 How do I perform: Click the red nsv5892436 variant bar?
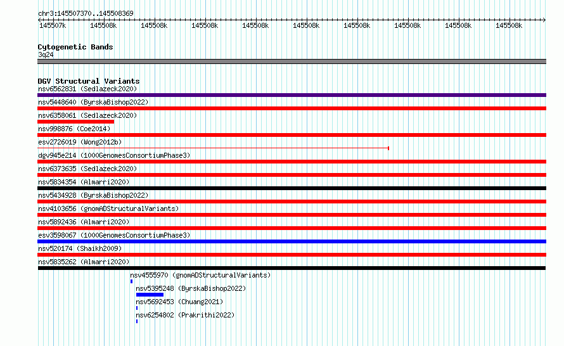tap(292, 228)
